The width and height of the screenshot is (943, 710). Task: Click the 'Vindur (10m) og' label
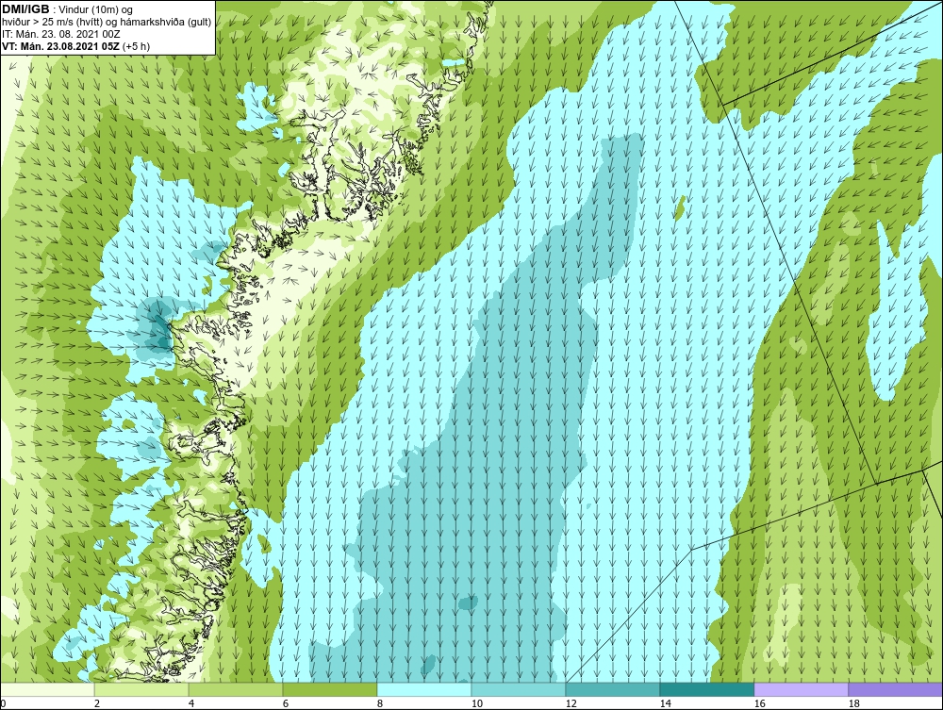97,10
